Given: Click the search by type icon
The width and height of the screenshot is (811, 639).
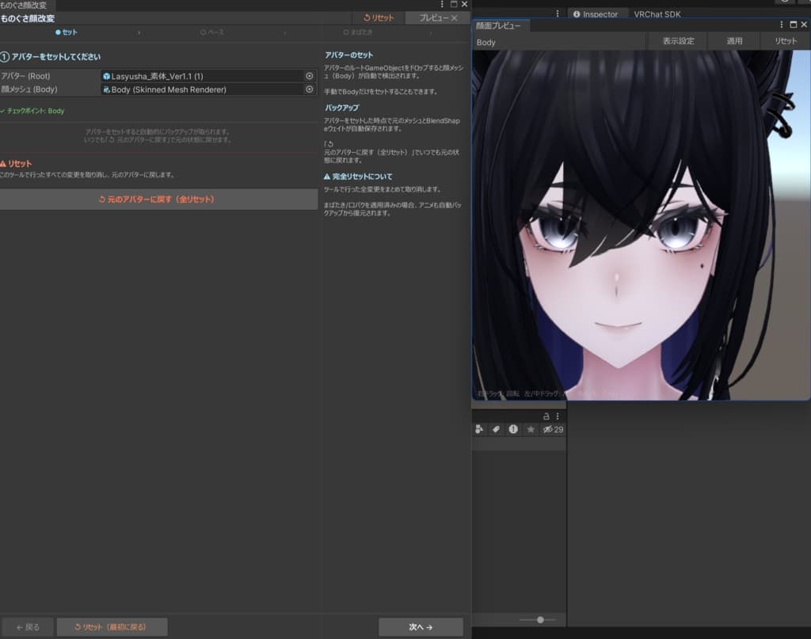Looking at the screenshot, I should pyautogui.click(x=479, y=429).
